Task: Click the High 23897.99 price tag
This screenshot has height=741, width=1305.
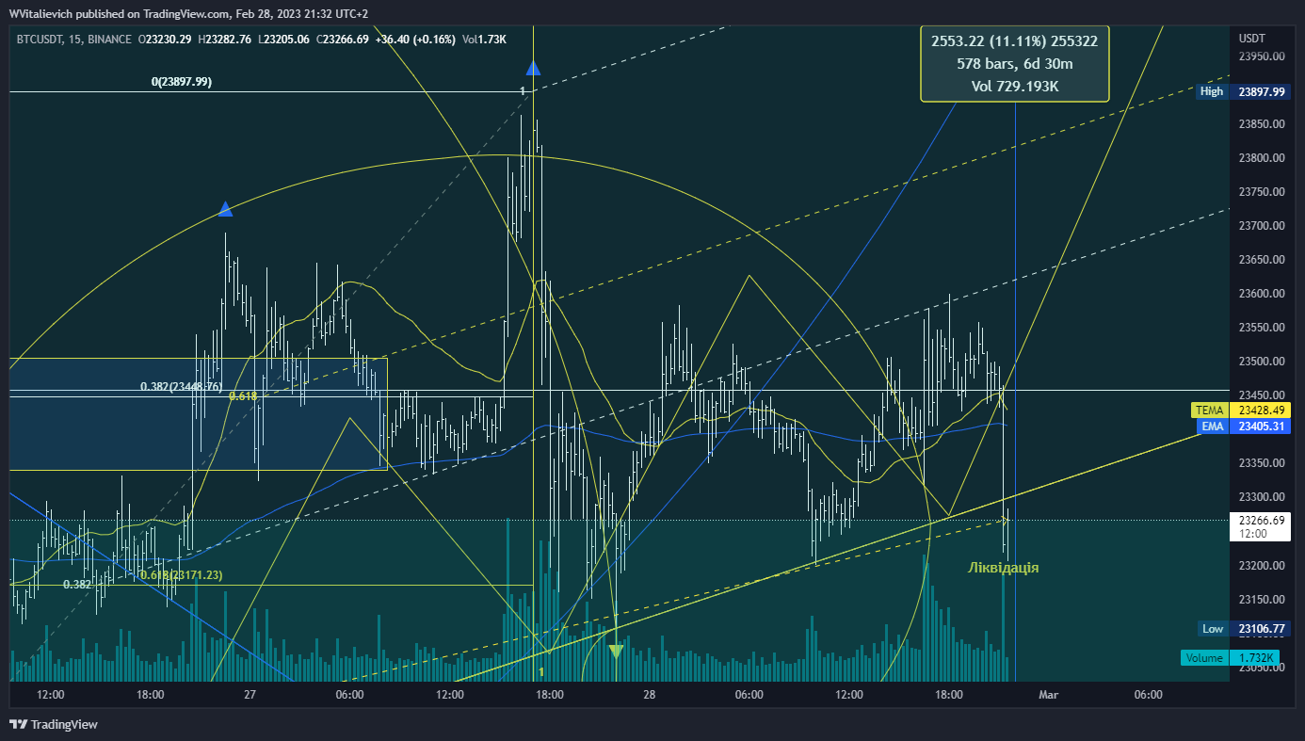Action: (x=1242, y=91)
